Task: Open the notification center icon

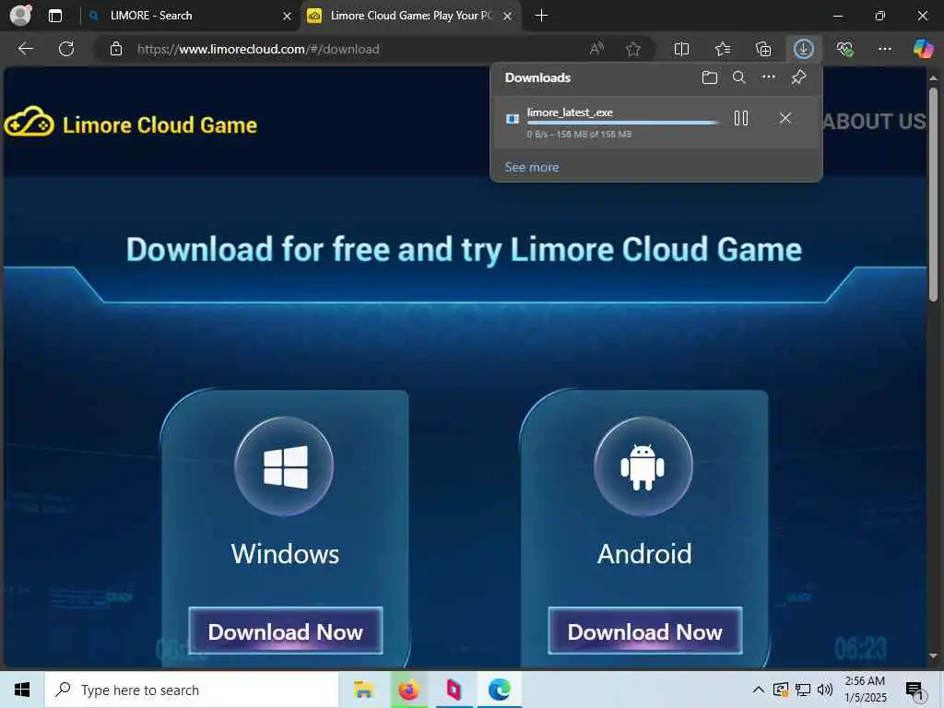Action: [x=914, y=690]
